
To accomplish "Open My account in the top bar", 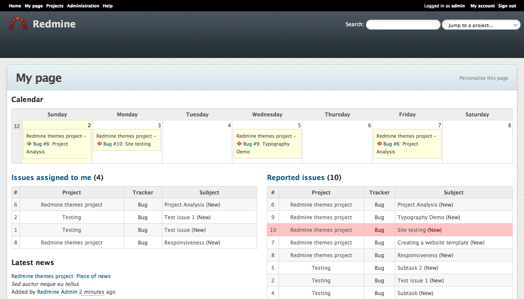I will (483, 6).
